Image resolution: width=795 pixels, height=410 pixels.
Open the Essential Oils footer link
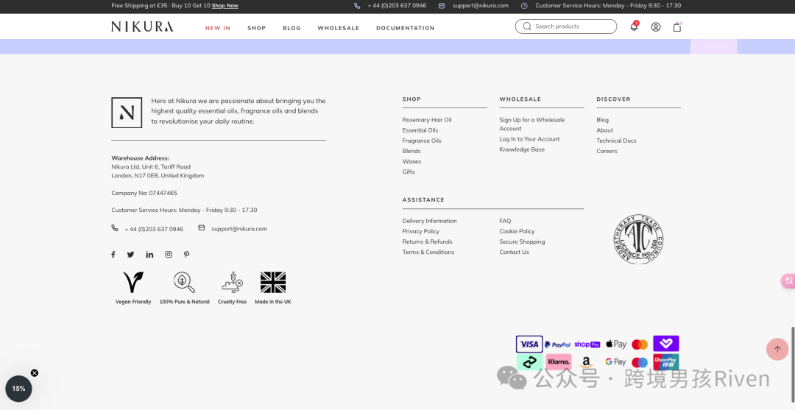coord(420,130)
